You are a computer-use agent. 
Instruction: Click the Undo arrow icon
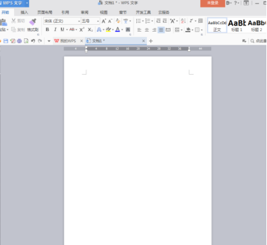(33, 41)
